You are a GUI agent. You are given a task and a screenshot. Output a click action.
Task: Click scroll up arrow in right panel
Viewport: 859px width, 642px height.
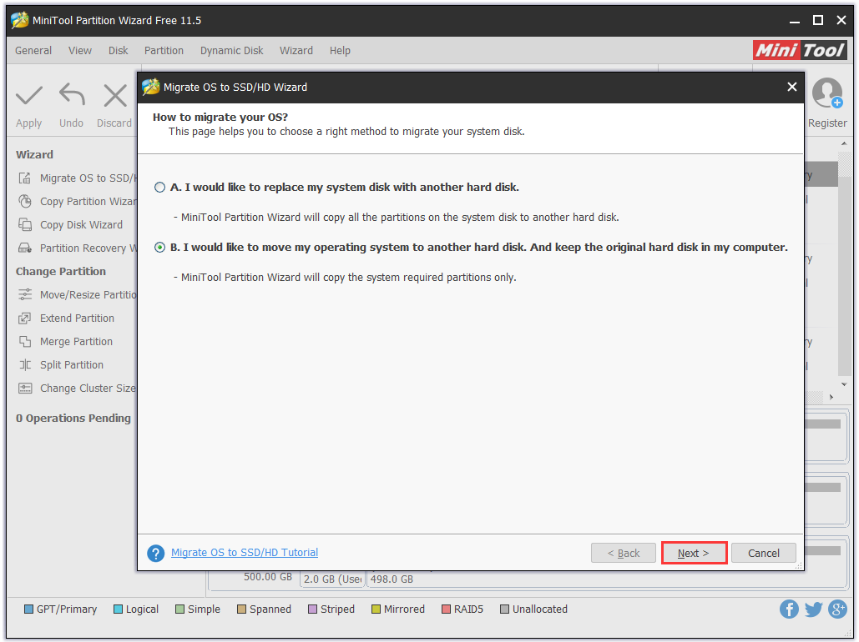[x=844, y=143]
